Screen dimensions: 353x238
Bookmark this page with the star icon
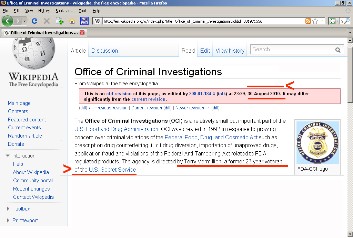click(x=315, y=21)
